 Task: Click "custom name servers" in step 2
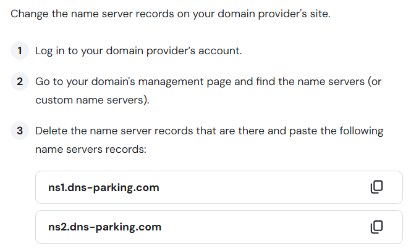[90, 99]
